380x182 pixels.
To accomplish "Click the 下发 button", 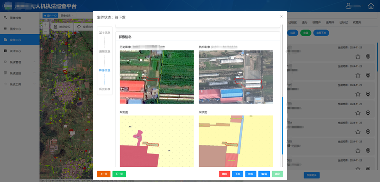I will pyautogui.click(x=238, y=174).
